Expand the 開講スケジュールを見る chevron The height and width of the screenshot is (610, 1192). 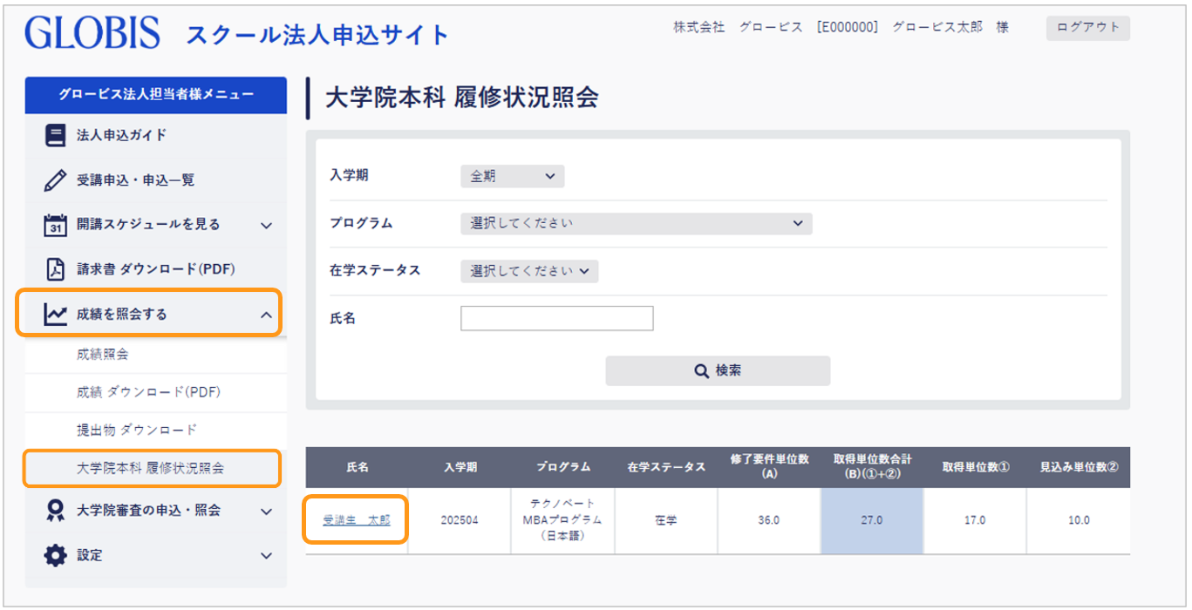click(267, 225)
